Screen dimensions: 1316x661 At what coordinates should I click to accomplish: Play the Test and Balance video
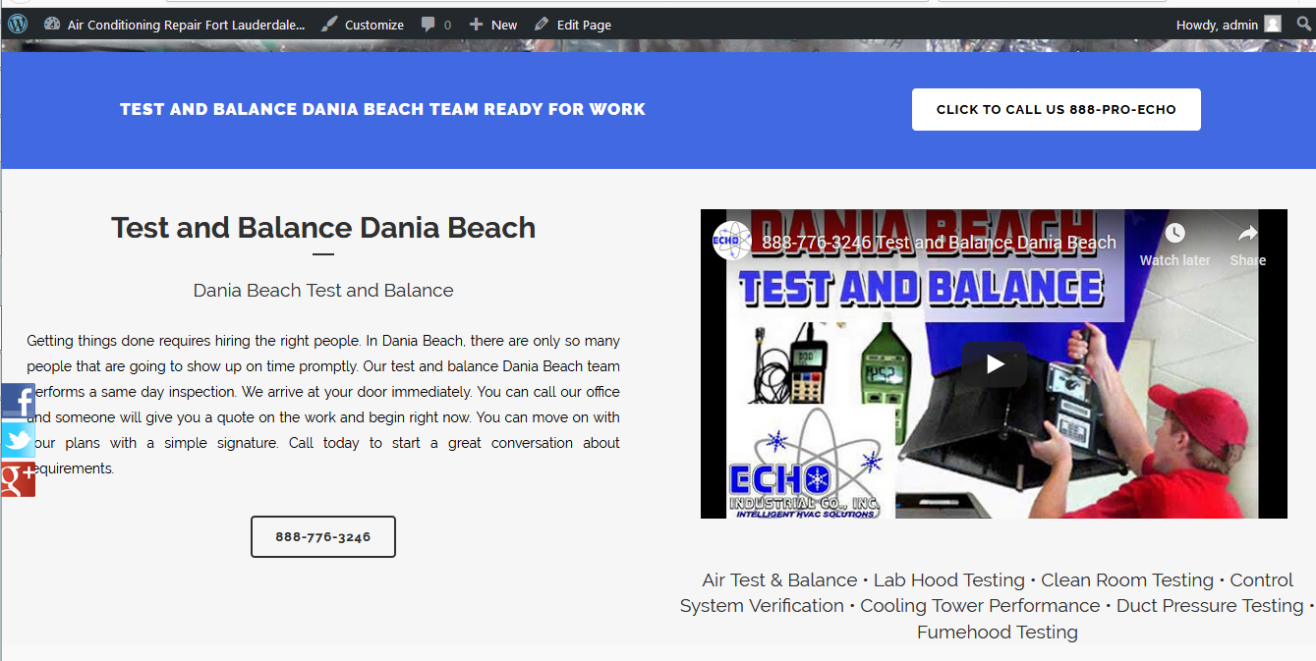(x=994, y=364)
